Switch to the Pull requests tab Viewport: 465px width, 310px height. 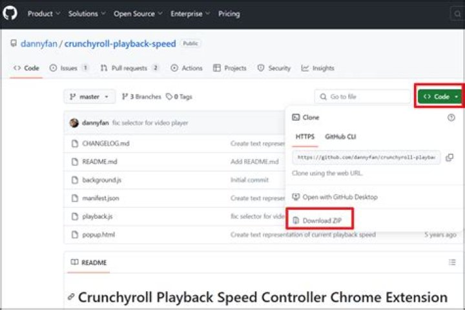pos(130,68)
